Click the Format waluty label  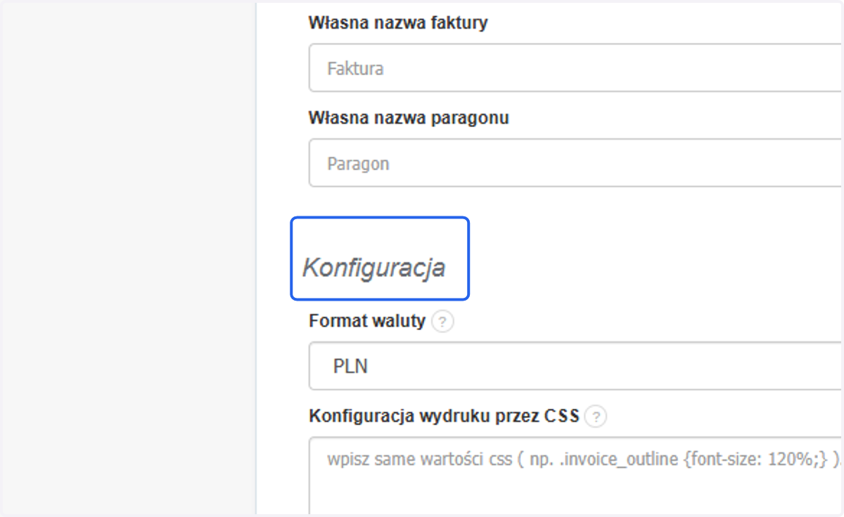click(x=367, y=322)
